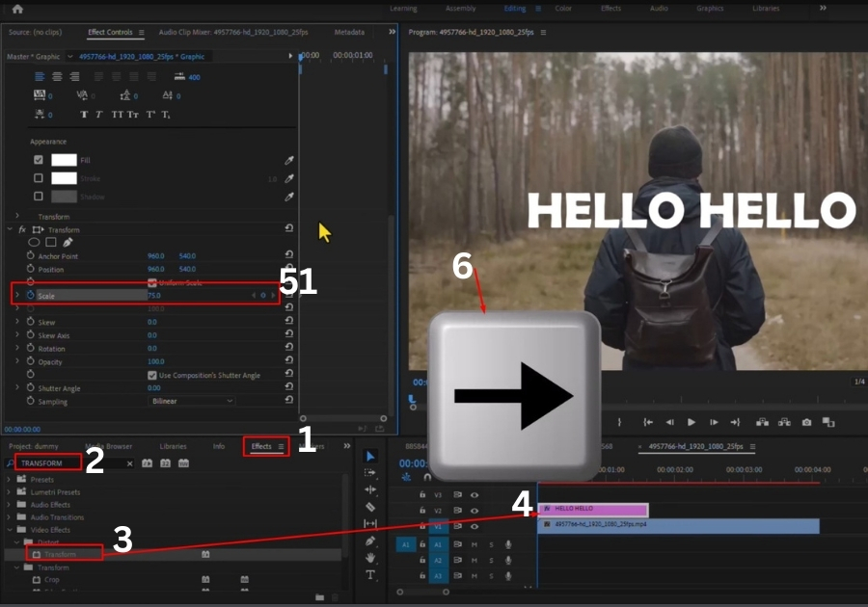868x607 pixels.
Task: Select the Razor tool
Action: (x=370, y=507)
